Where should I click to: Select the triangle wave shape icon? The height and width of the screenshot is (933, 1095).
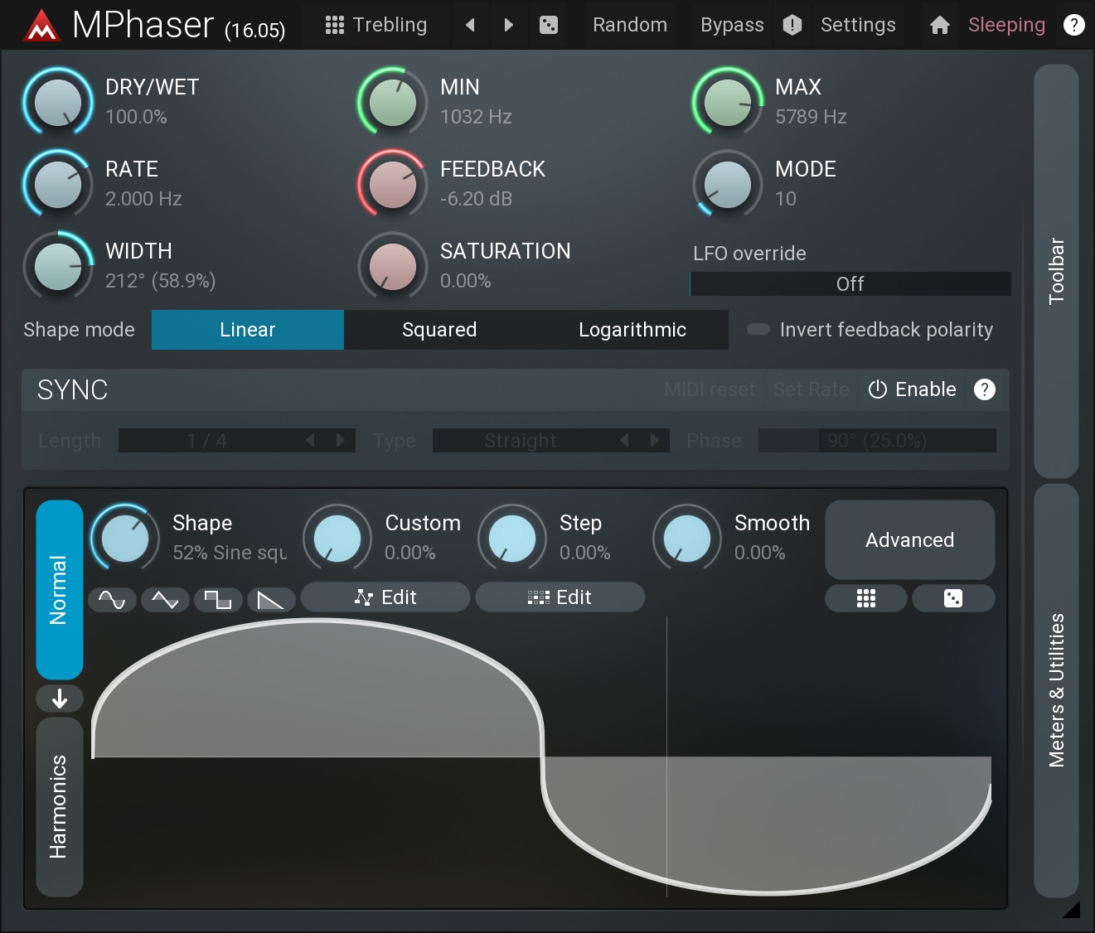pyautogui.click(x=165, y=599)
